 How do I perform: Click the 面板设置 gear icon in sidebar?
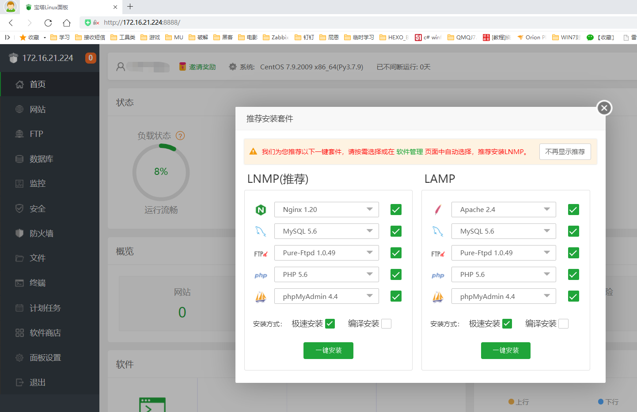19,358
